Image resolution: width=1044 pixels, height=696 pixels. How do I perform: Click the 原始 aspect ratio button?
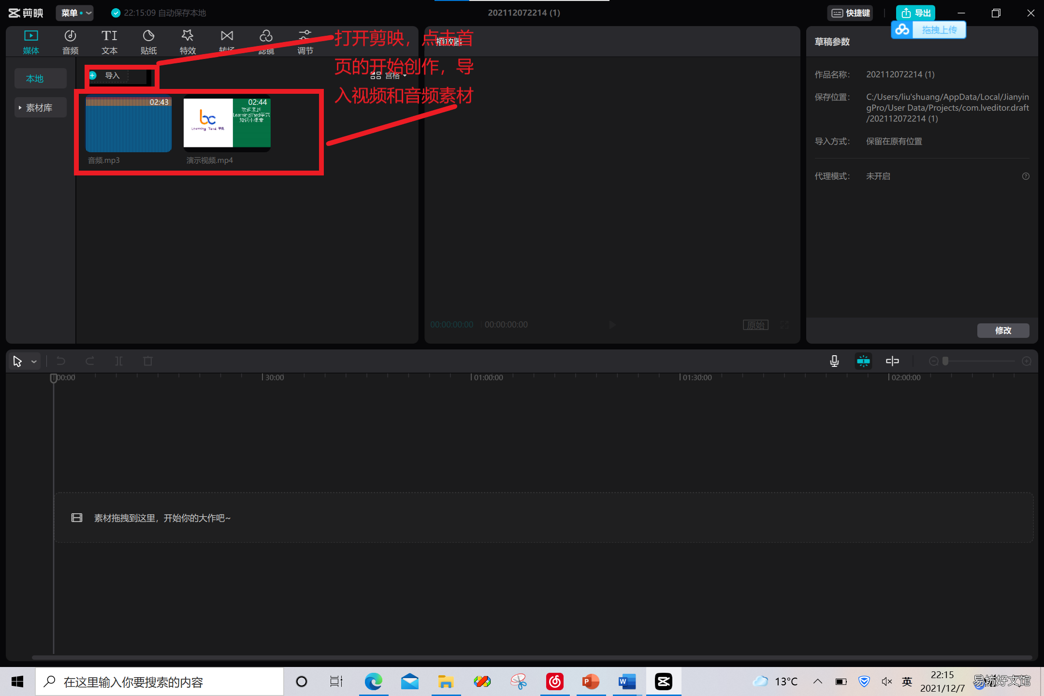point(755,325)
